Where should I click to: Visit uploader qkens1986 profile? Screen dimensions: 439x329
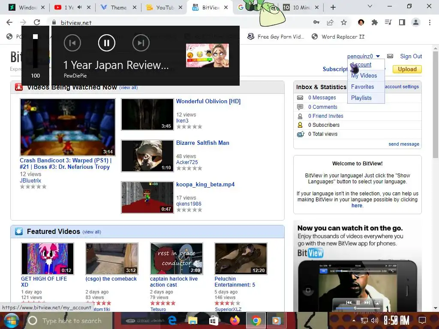click(189, 203)
